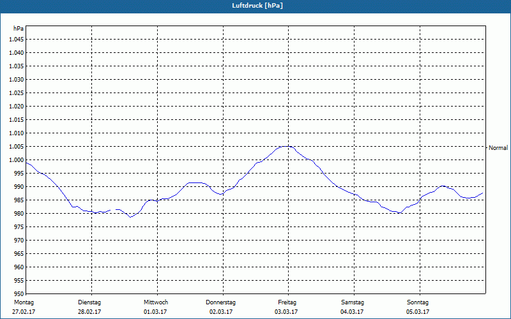Screen dimensions: 511x319
Task: Click the 990 axis value
Action: pyautogui.click(x=19, y=186)
